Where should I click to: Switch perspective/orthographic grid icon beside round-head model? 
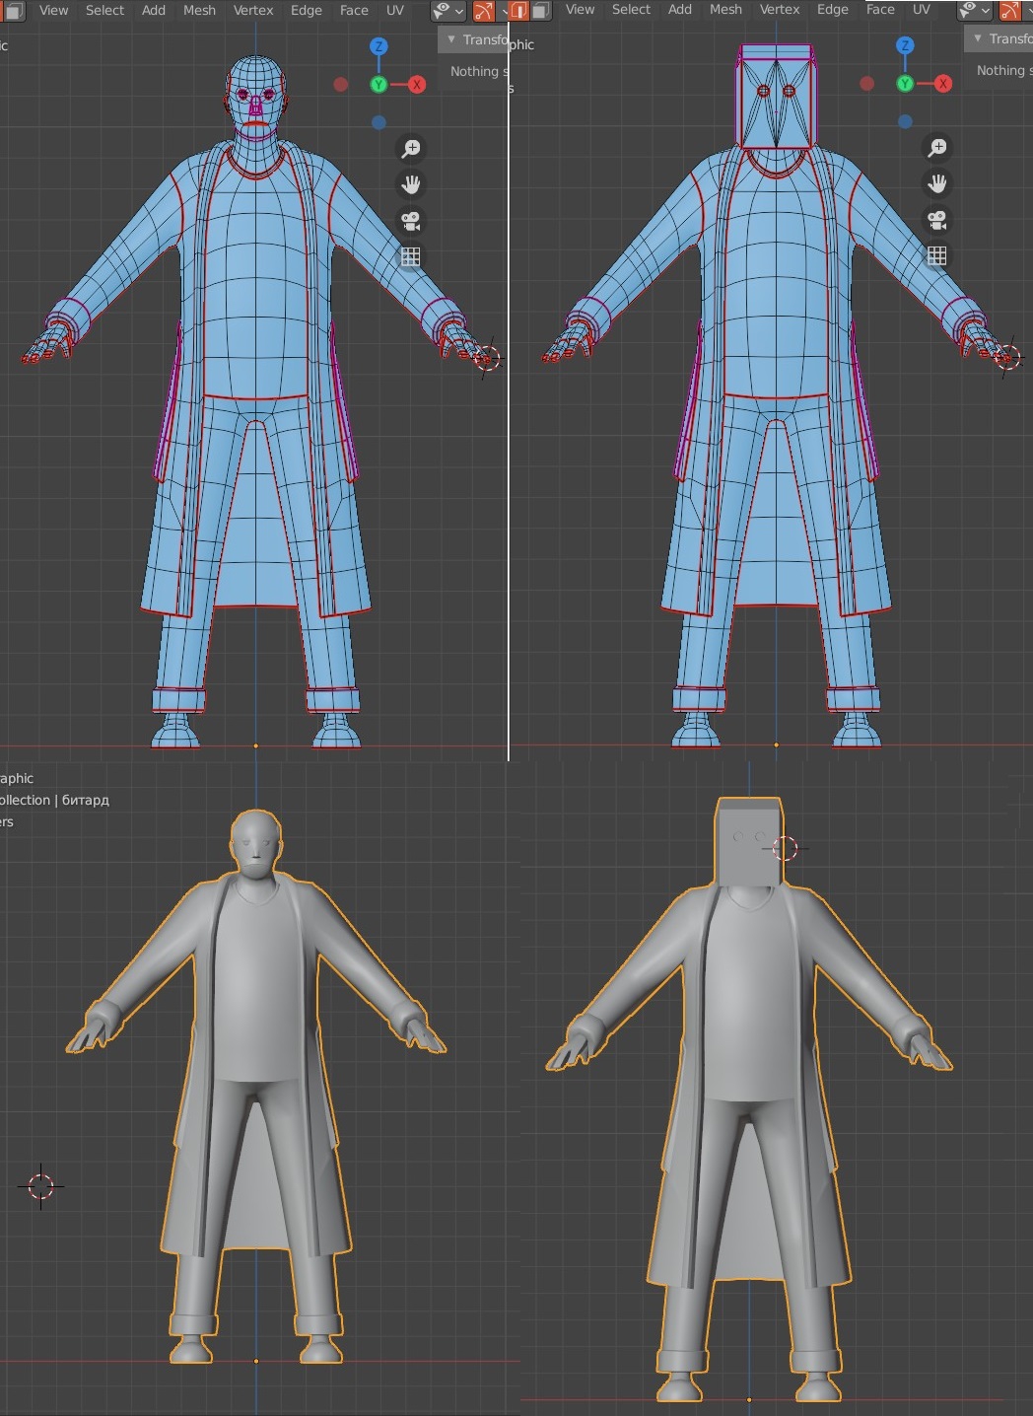411,256
